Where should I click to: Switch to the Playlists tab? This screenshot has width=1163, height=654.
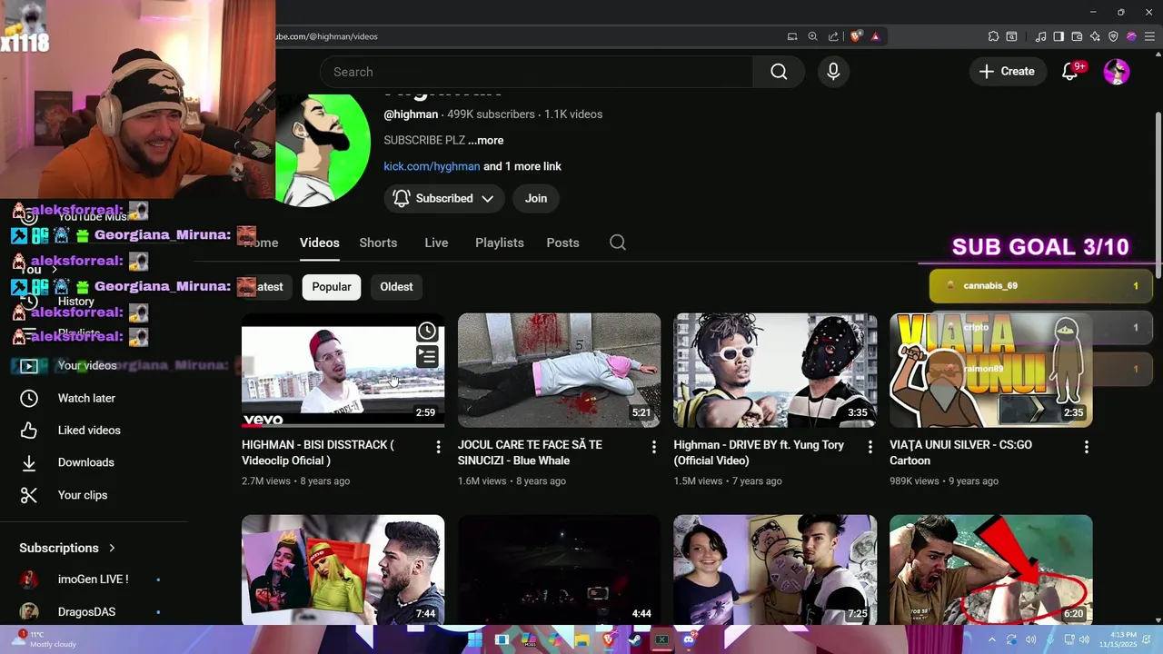pyautogui.click(x=500, y=243)
